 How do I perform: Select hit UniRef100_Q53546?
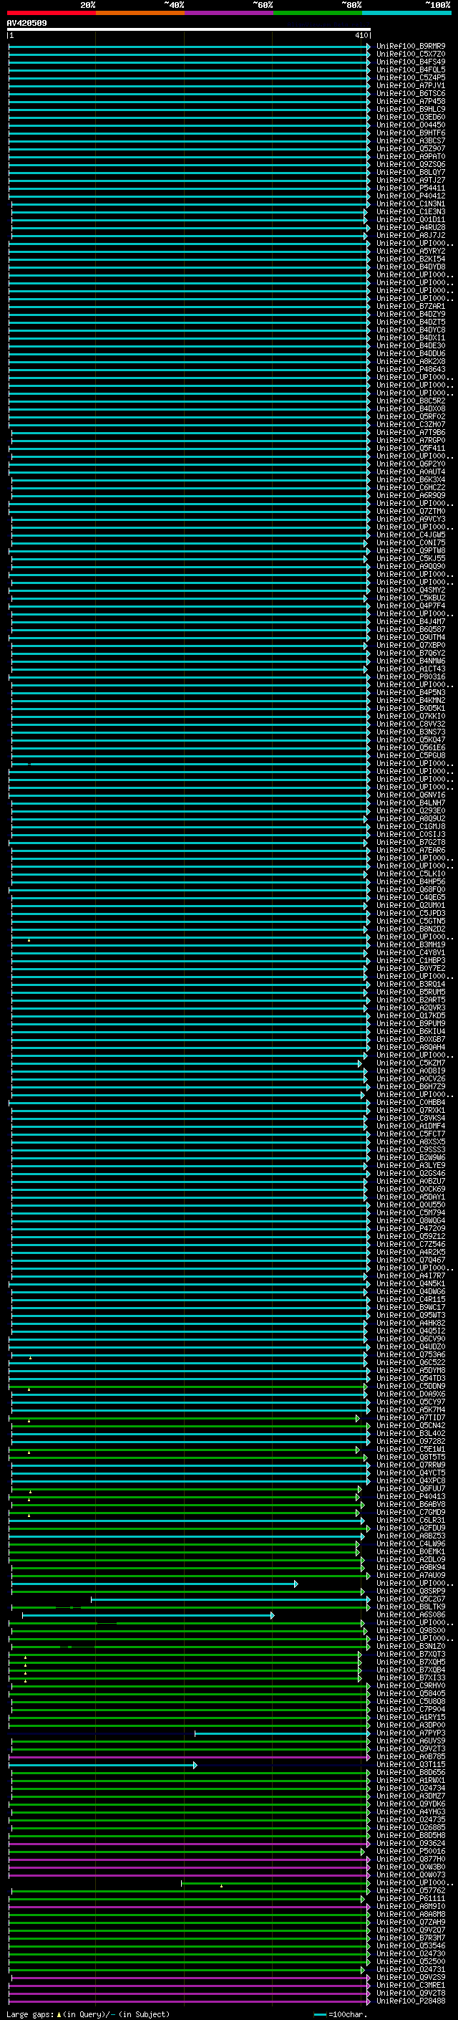tap(410, 1945)
